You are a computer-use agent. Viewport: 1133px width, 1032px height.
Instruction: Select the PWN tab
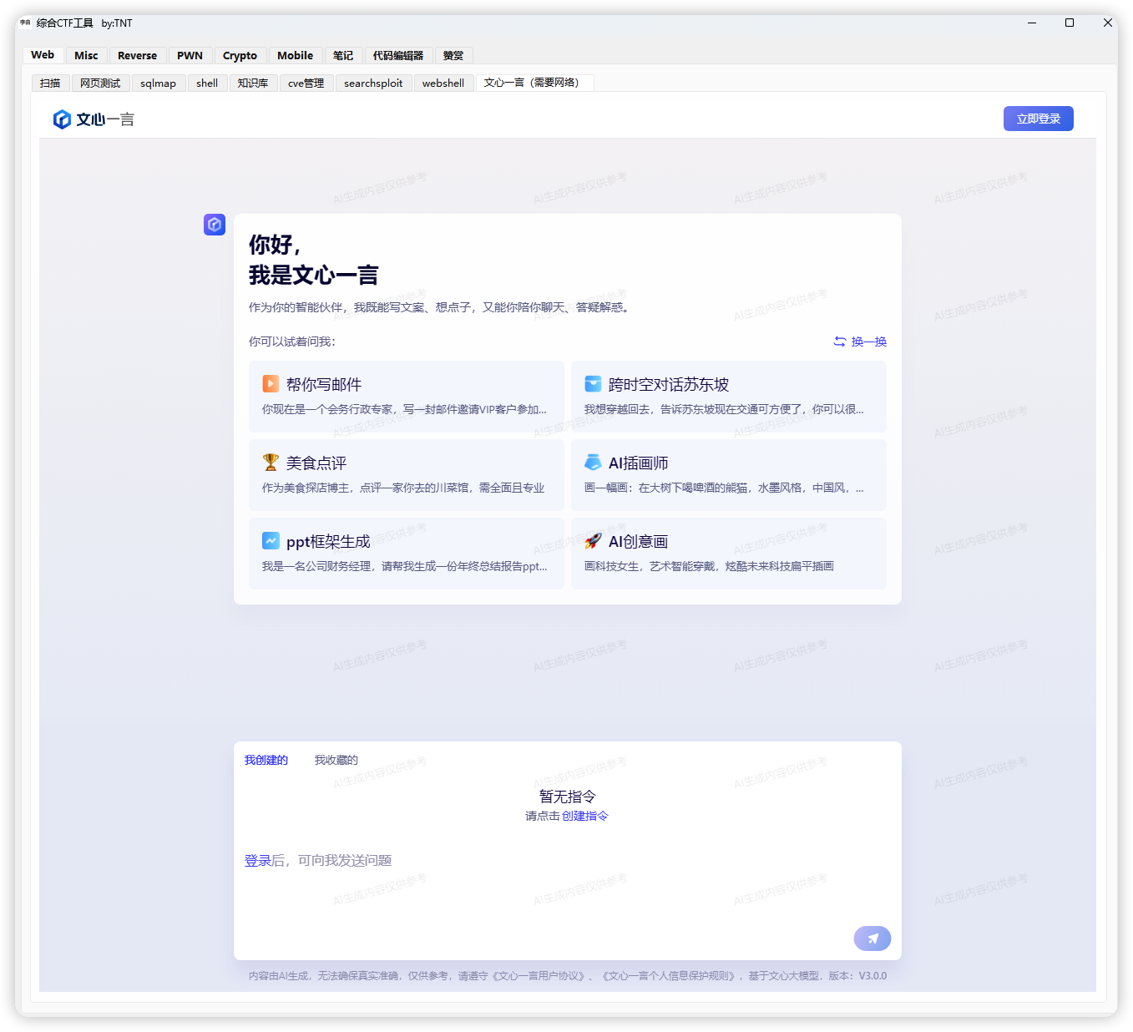point(190,55)
